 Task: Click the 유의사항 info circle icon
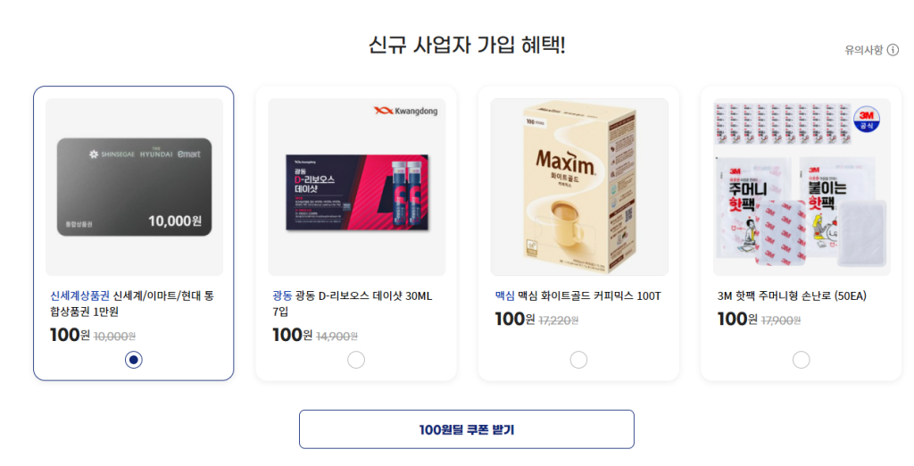coord(893,50)
